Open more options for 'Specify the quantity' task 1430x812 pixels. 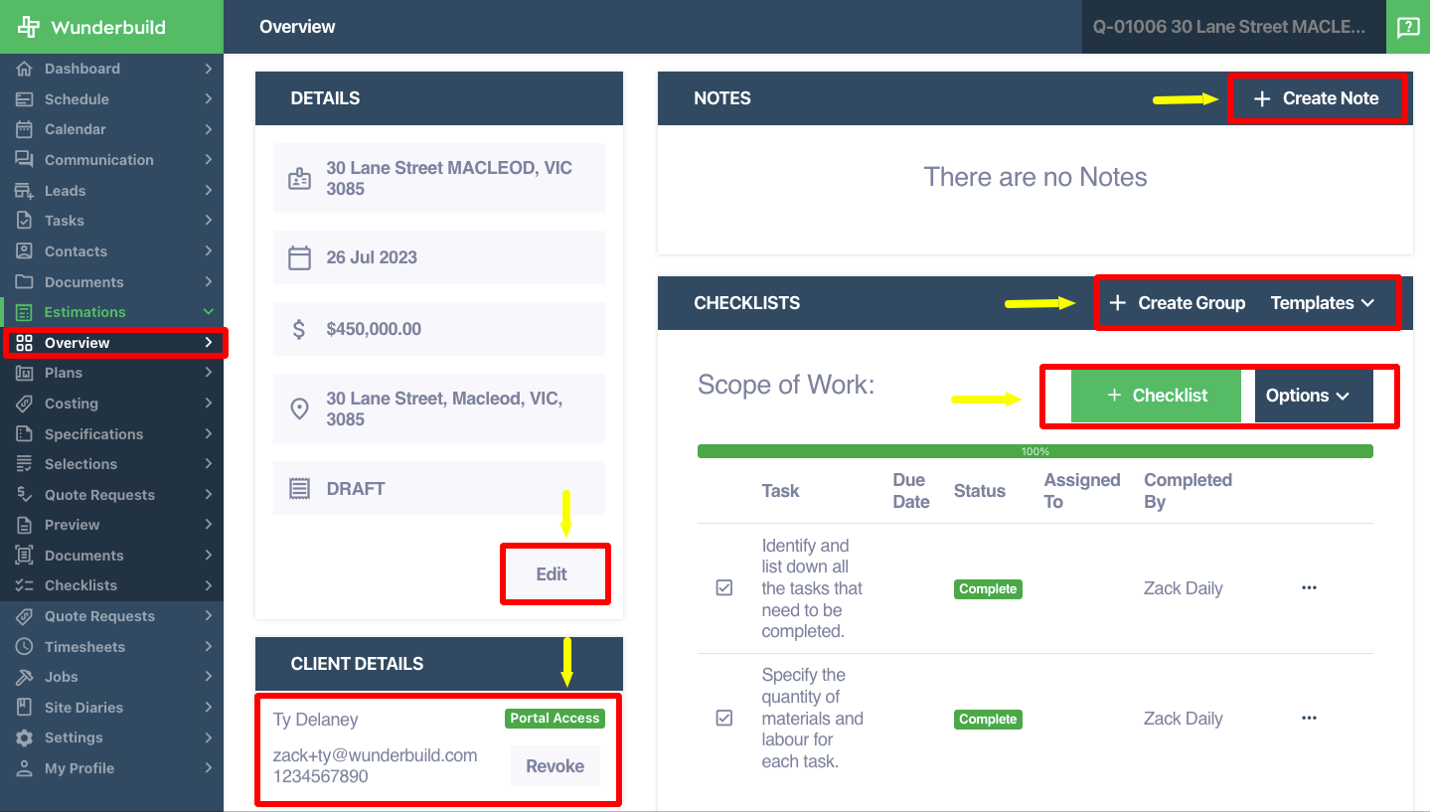pyautogui.click(x=1309, y=719)
